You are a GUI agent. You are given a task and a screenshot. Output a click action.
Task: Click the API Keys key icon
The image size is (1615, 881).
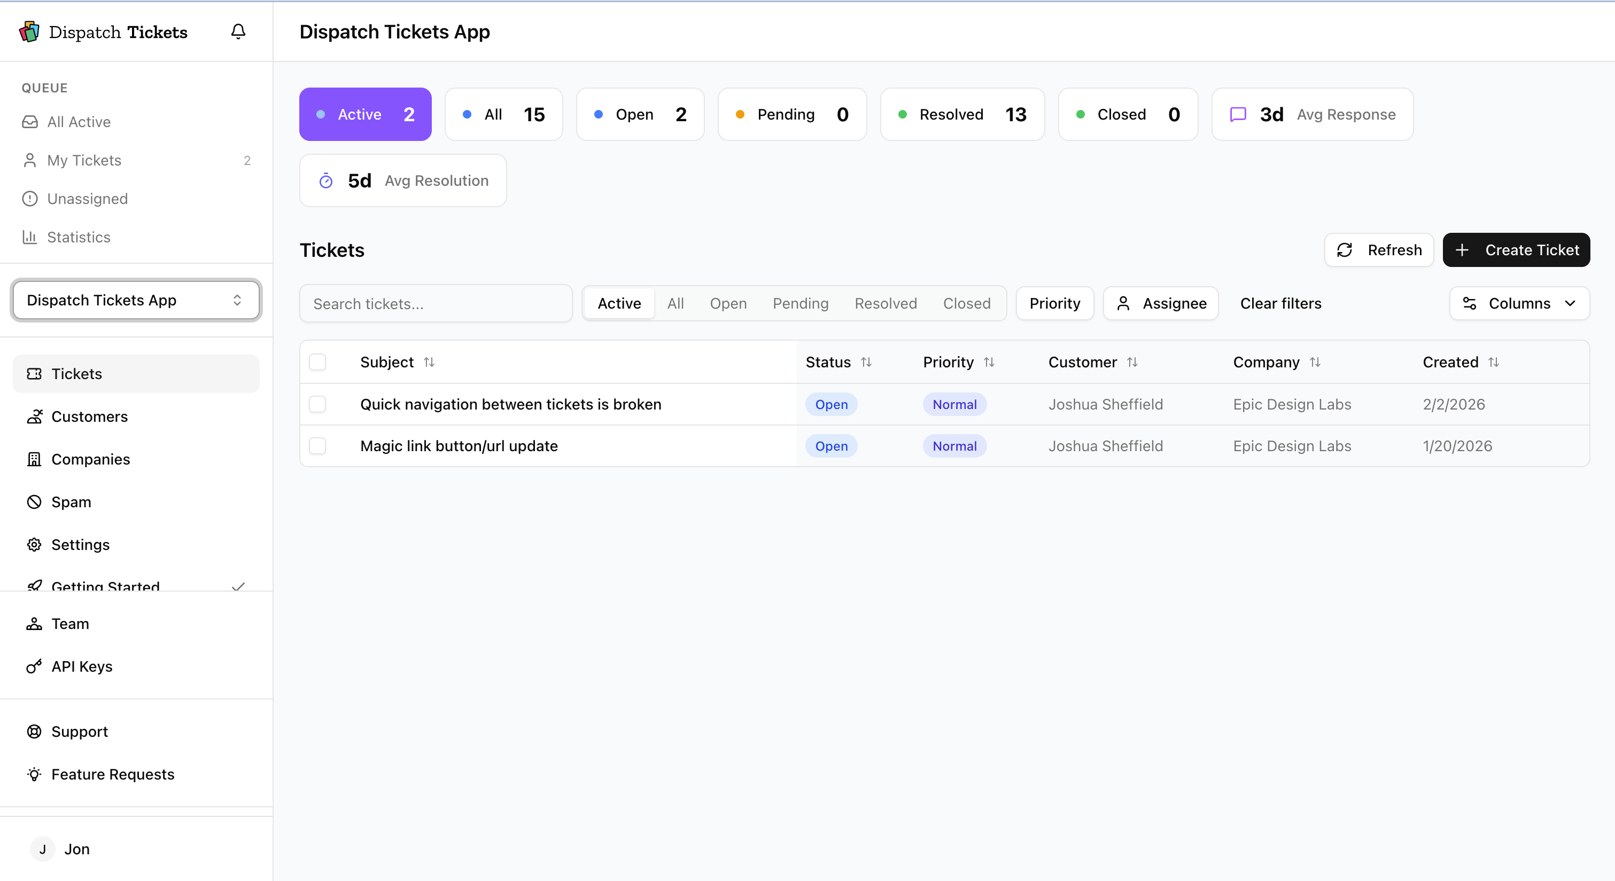coord(34,666)
